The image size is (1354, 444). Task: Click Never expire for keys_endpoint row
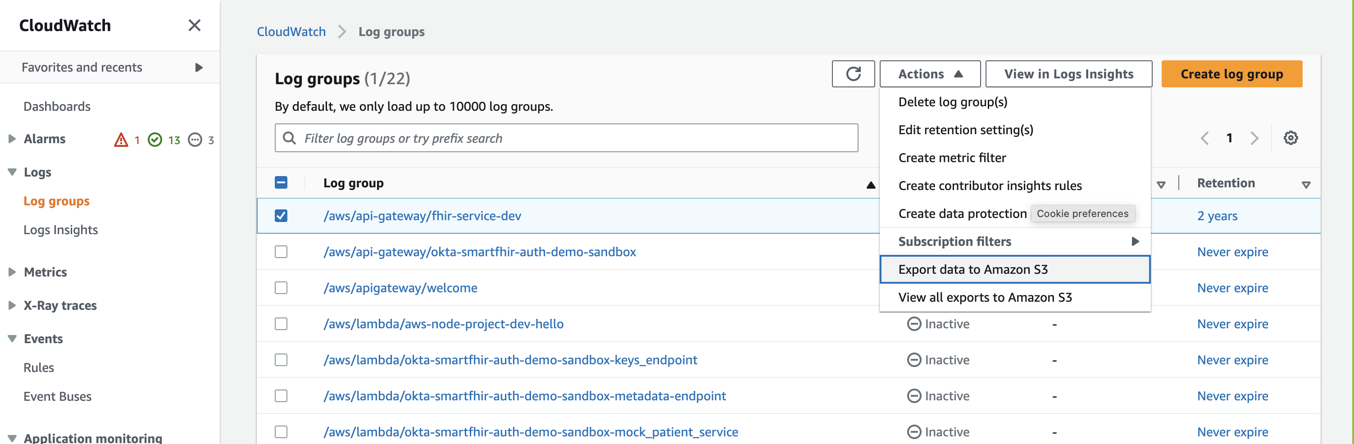click(x=1232, y=360)
